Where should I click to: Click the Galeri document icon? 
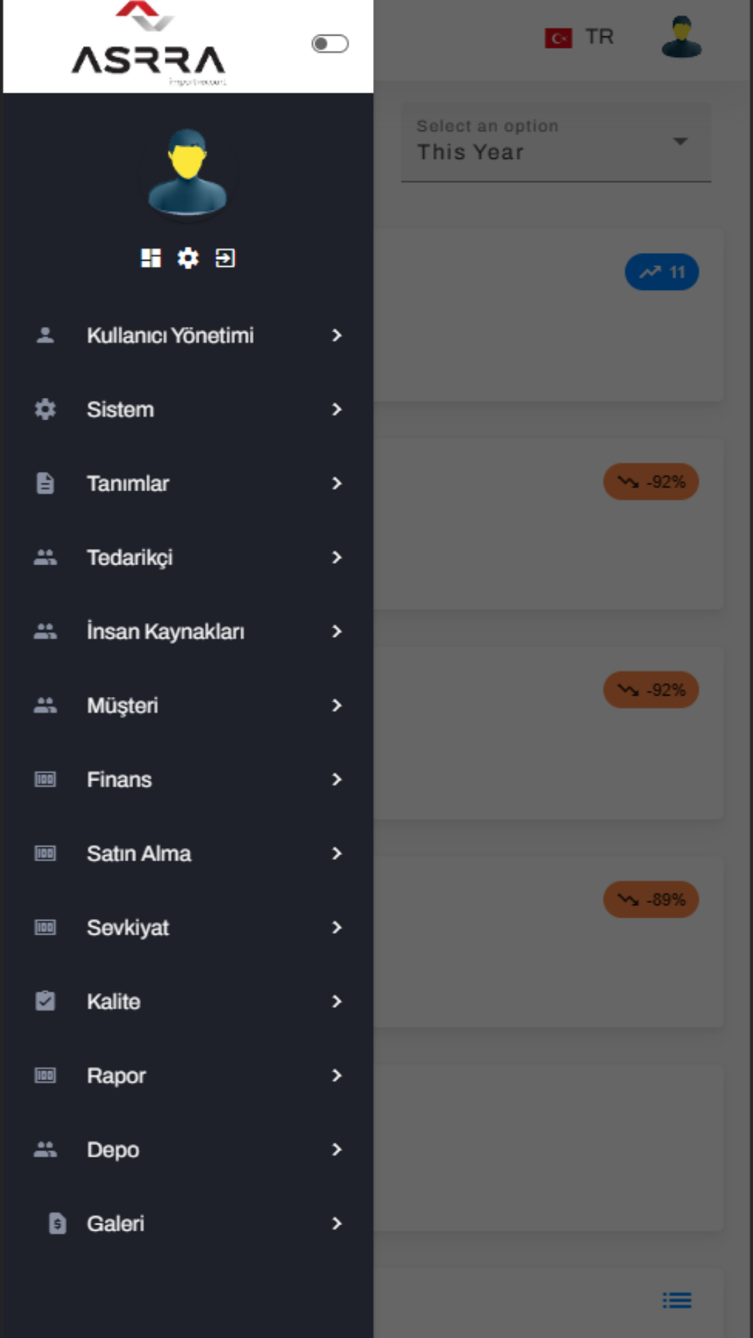pos(57,1223)
